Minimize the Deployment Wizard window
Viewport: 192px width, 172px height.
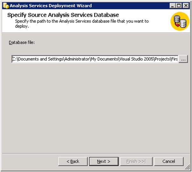172,6
